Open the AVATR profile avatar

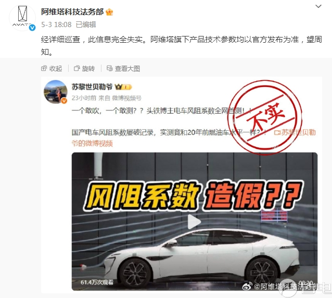[x=22, y=18]
